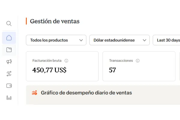Click the search magnifier icon in sidebar
Image resolution: width=180 pixels, height=120 pixels.
[x=9, y=23]
